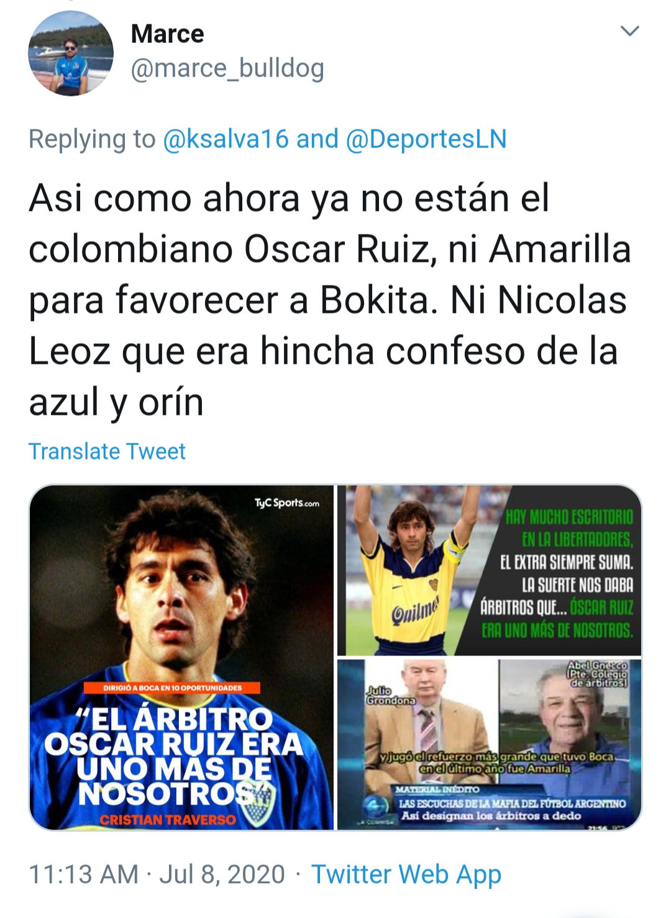This screenshot has height=918, width=671.
Task: Click the Boca crest on blue jersey
Action: click(x=258, y=807)
